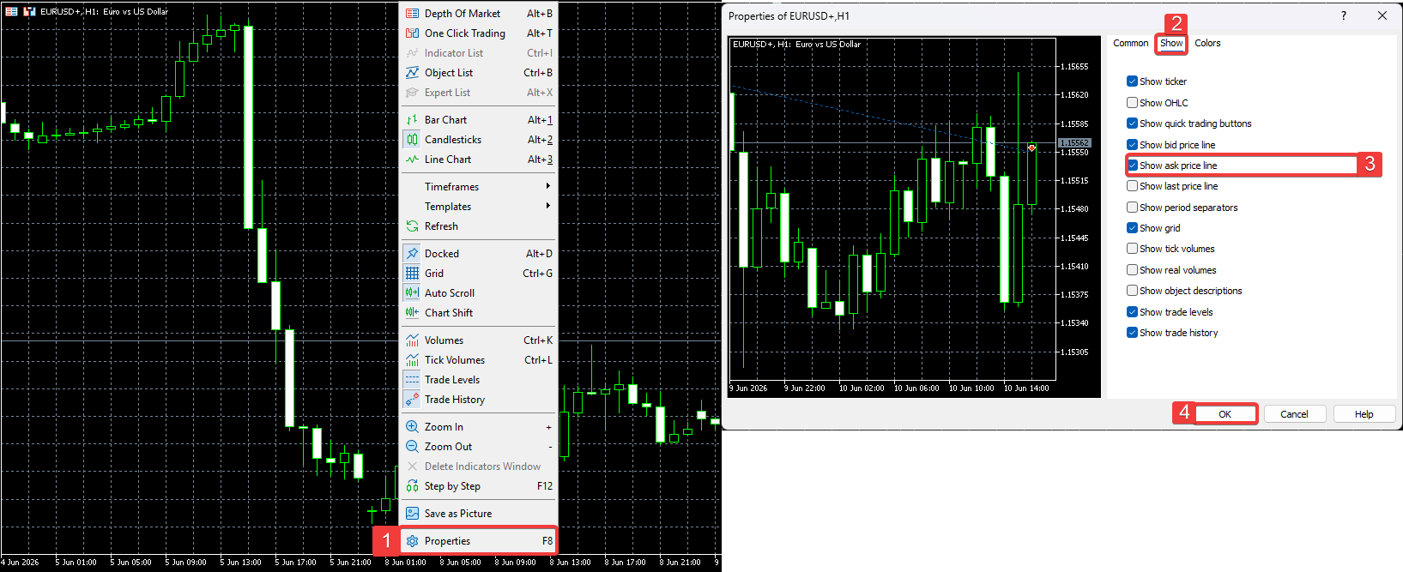Enable Show tick volumes checkbox
The width and height of the screenshot is (1403, 572).
pos(1132,249)
